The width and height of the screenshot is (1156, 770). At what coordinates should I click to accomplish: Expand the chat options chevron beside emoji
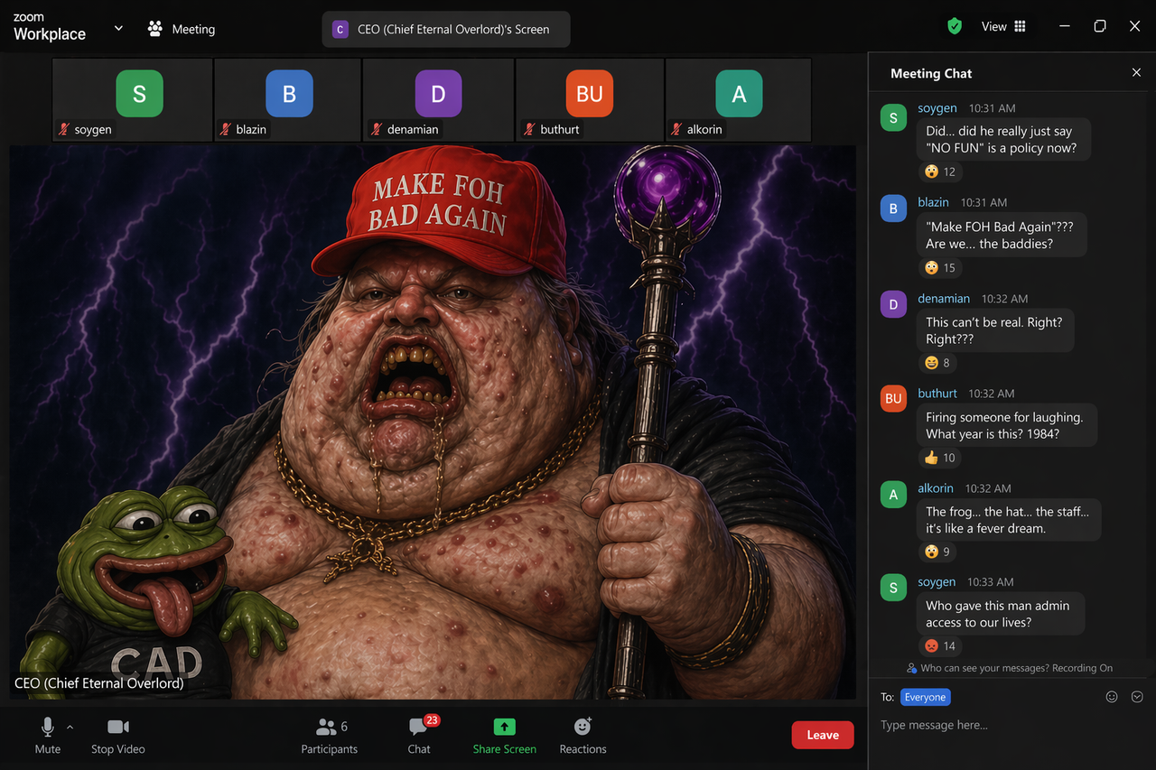(1137, 697)
